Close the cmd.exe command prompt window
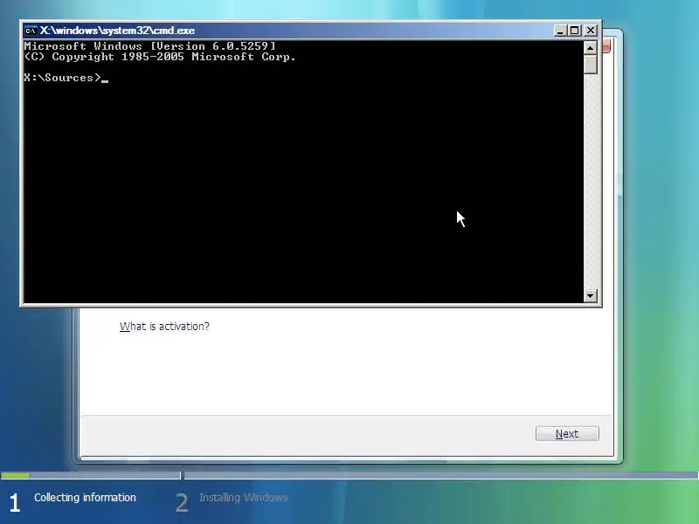This screenshot has width=699, height=524. tap(591, 31)
